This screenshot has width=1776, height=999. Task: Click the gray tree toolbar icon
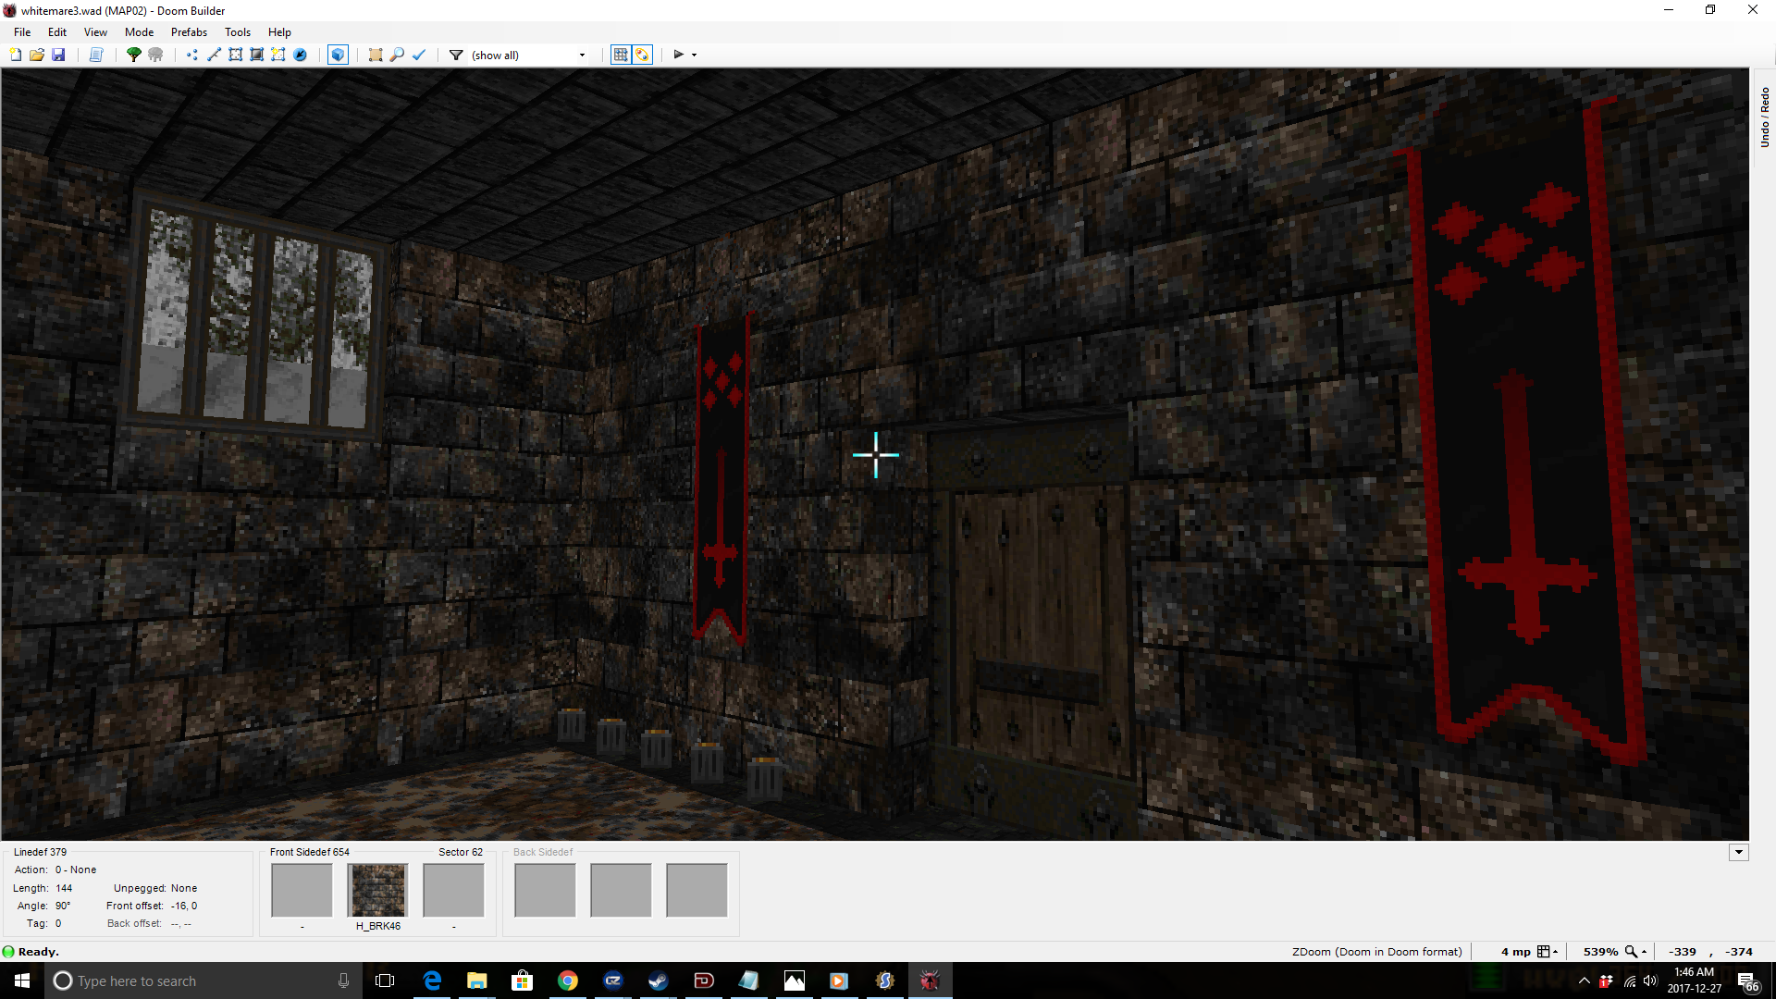point(155,55)
